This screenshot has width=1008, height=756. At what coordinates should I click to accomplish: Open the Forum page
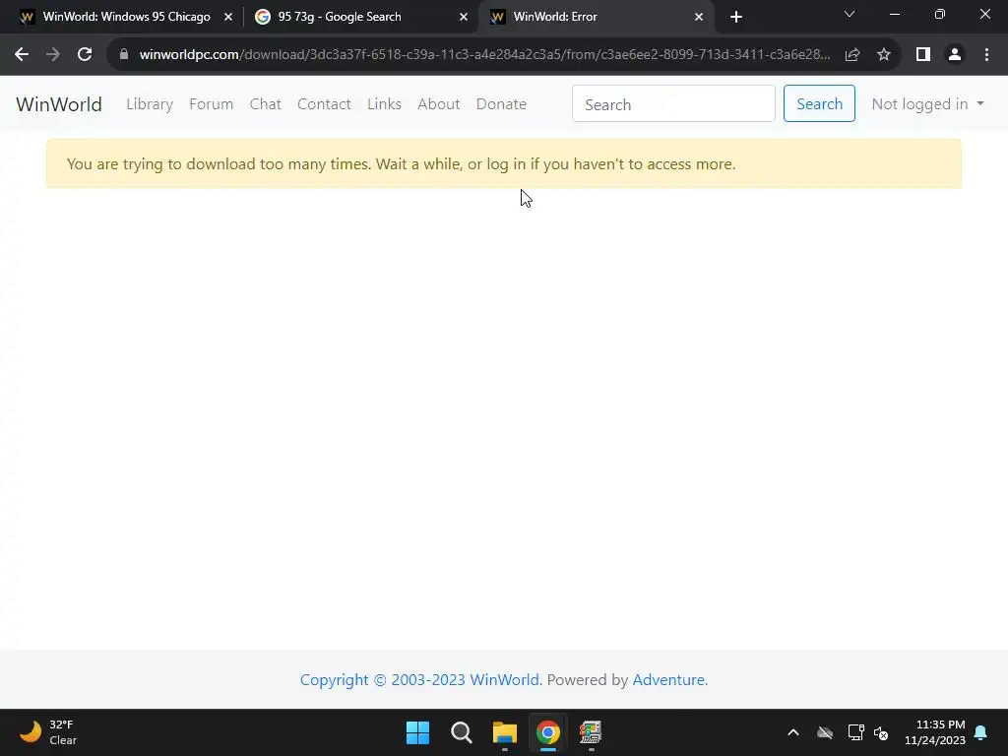(x=211, y=104)
